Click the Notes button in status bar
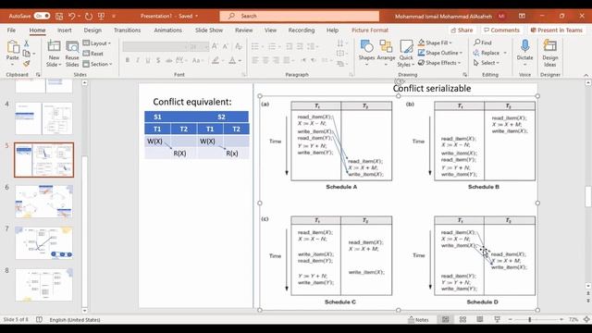This screenshot has height=333, width=592. point(418,320)
